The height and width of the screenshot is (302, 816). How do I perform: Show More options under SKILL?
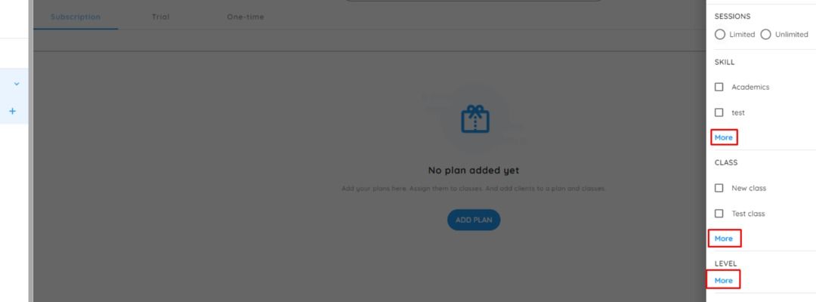tap(723, 137)
